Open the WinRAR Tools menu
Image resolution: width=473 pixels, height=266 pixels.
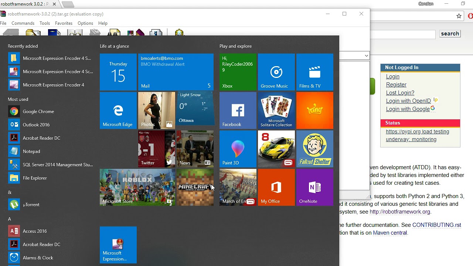tap(45, 23)
